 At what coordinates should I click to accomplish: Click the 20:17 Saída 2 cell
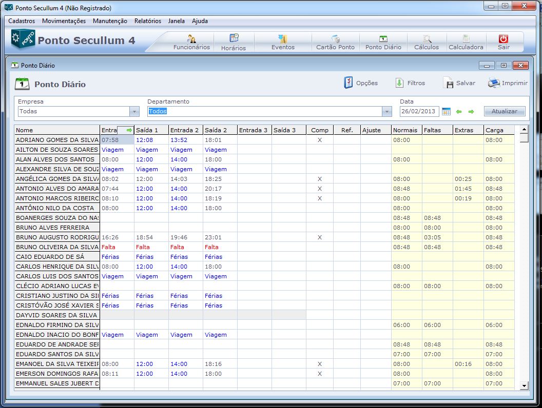(220, 189)
